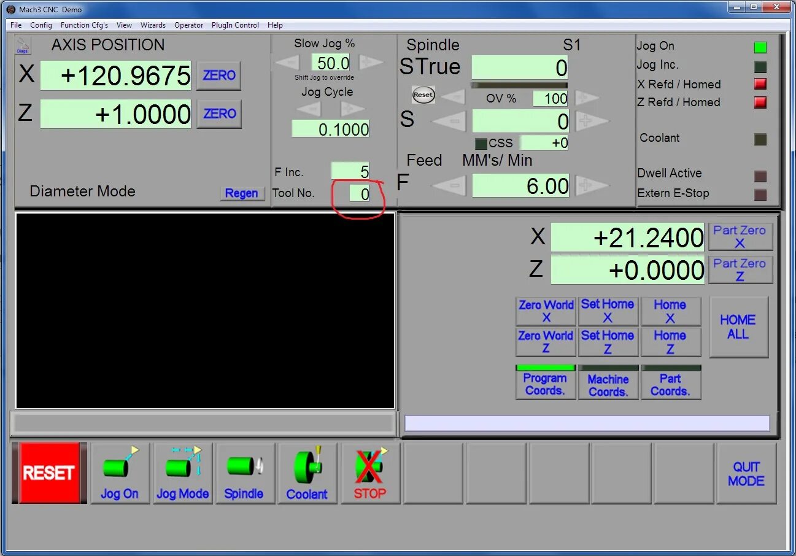Click the black toolpath display area
The width and height of the screenshot is (796, 556).
tap(205, 311)
